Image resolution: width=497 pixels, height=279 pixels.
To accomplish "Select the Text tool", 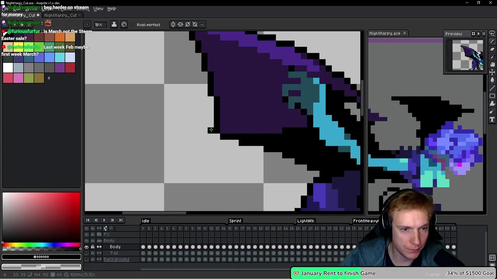I will point(492,119).
